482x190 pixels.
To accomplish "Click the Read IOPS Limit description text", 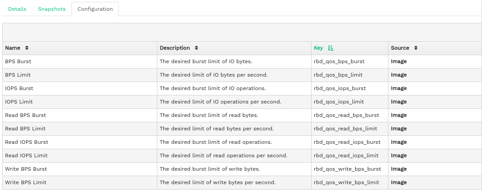I will (223, 155).
